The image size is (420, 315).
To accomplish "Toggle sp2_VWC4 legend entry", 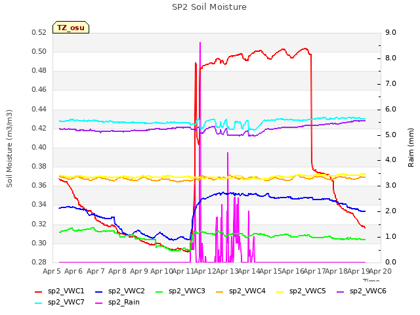I will click(x=241, y=291).
